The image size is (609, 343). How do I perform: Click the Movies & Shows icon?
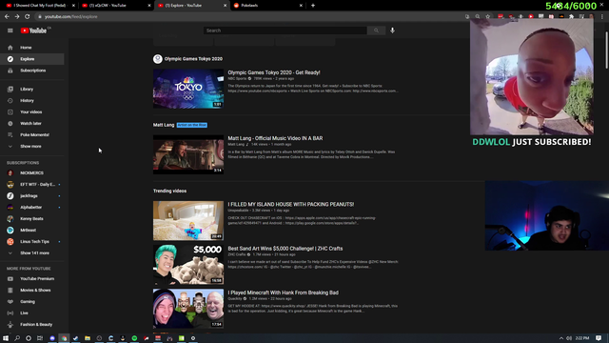click(10, 290)
